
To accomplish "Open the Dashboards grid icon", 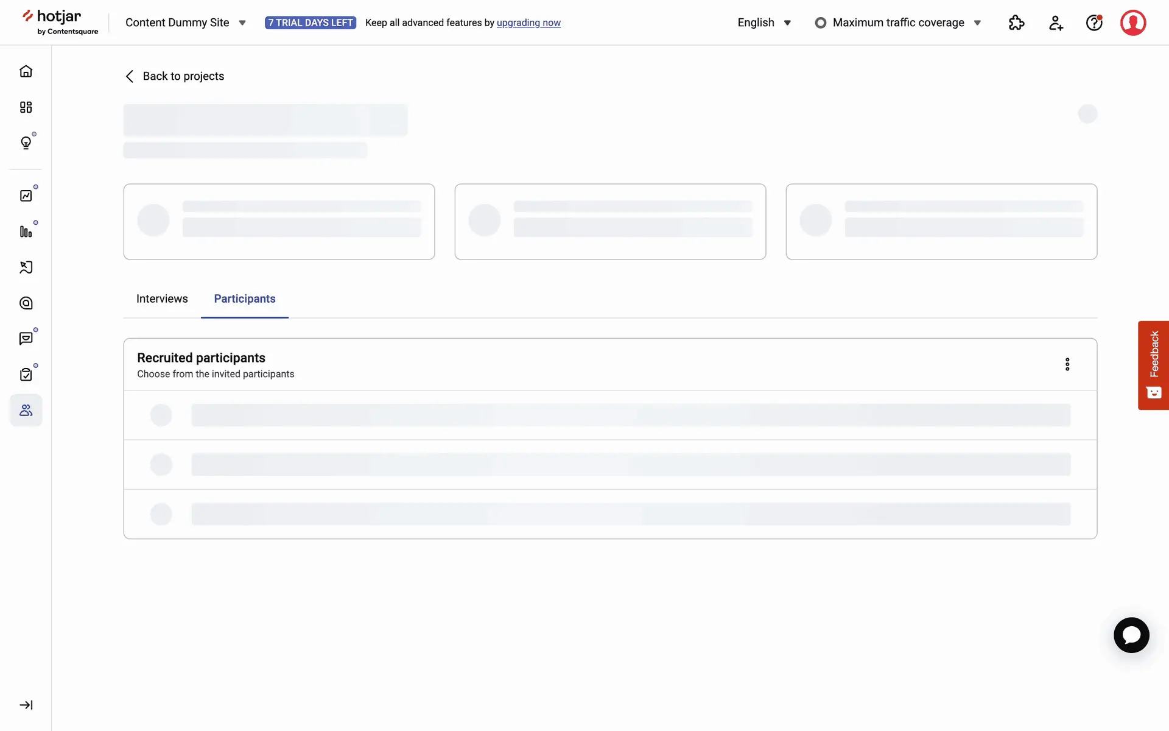I will point(26,107).
